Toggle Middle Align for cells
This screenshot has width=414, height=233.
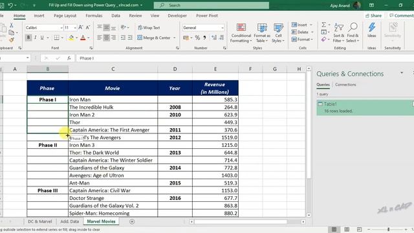[x=106, y=27]
